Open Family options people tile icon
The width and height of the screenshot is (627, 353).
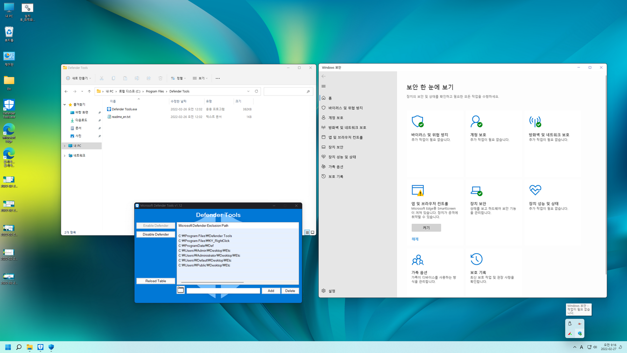pos(417,259)
